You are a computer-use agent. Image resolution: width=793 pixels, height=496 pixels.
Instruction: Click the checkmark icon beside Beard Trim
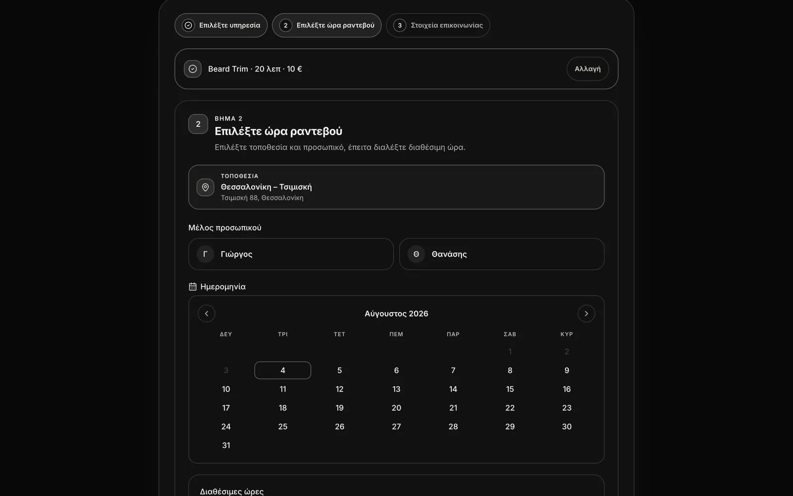(193, 69)
